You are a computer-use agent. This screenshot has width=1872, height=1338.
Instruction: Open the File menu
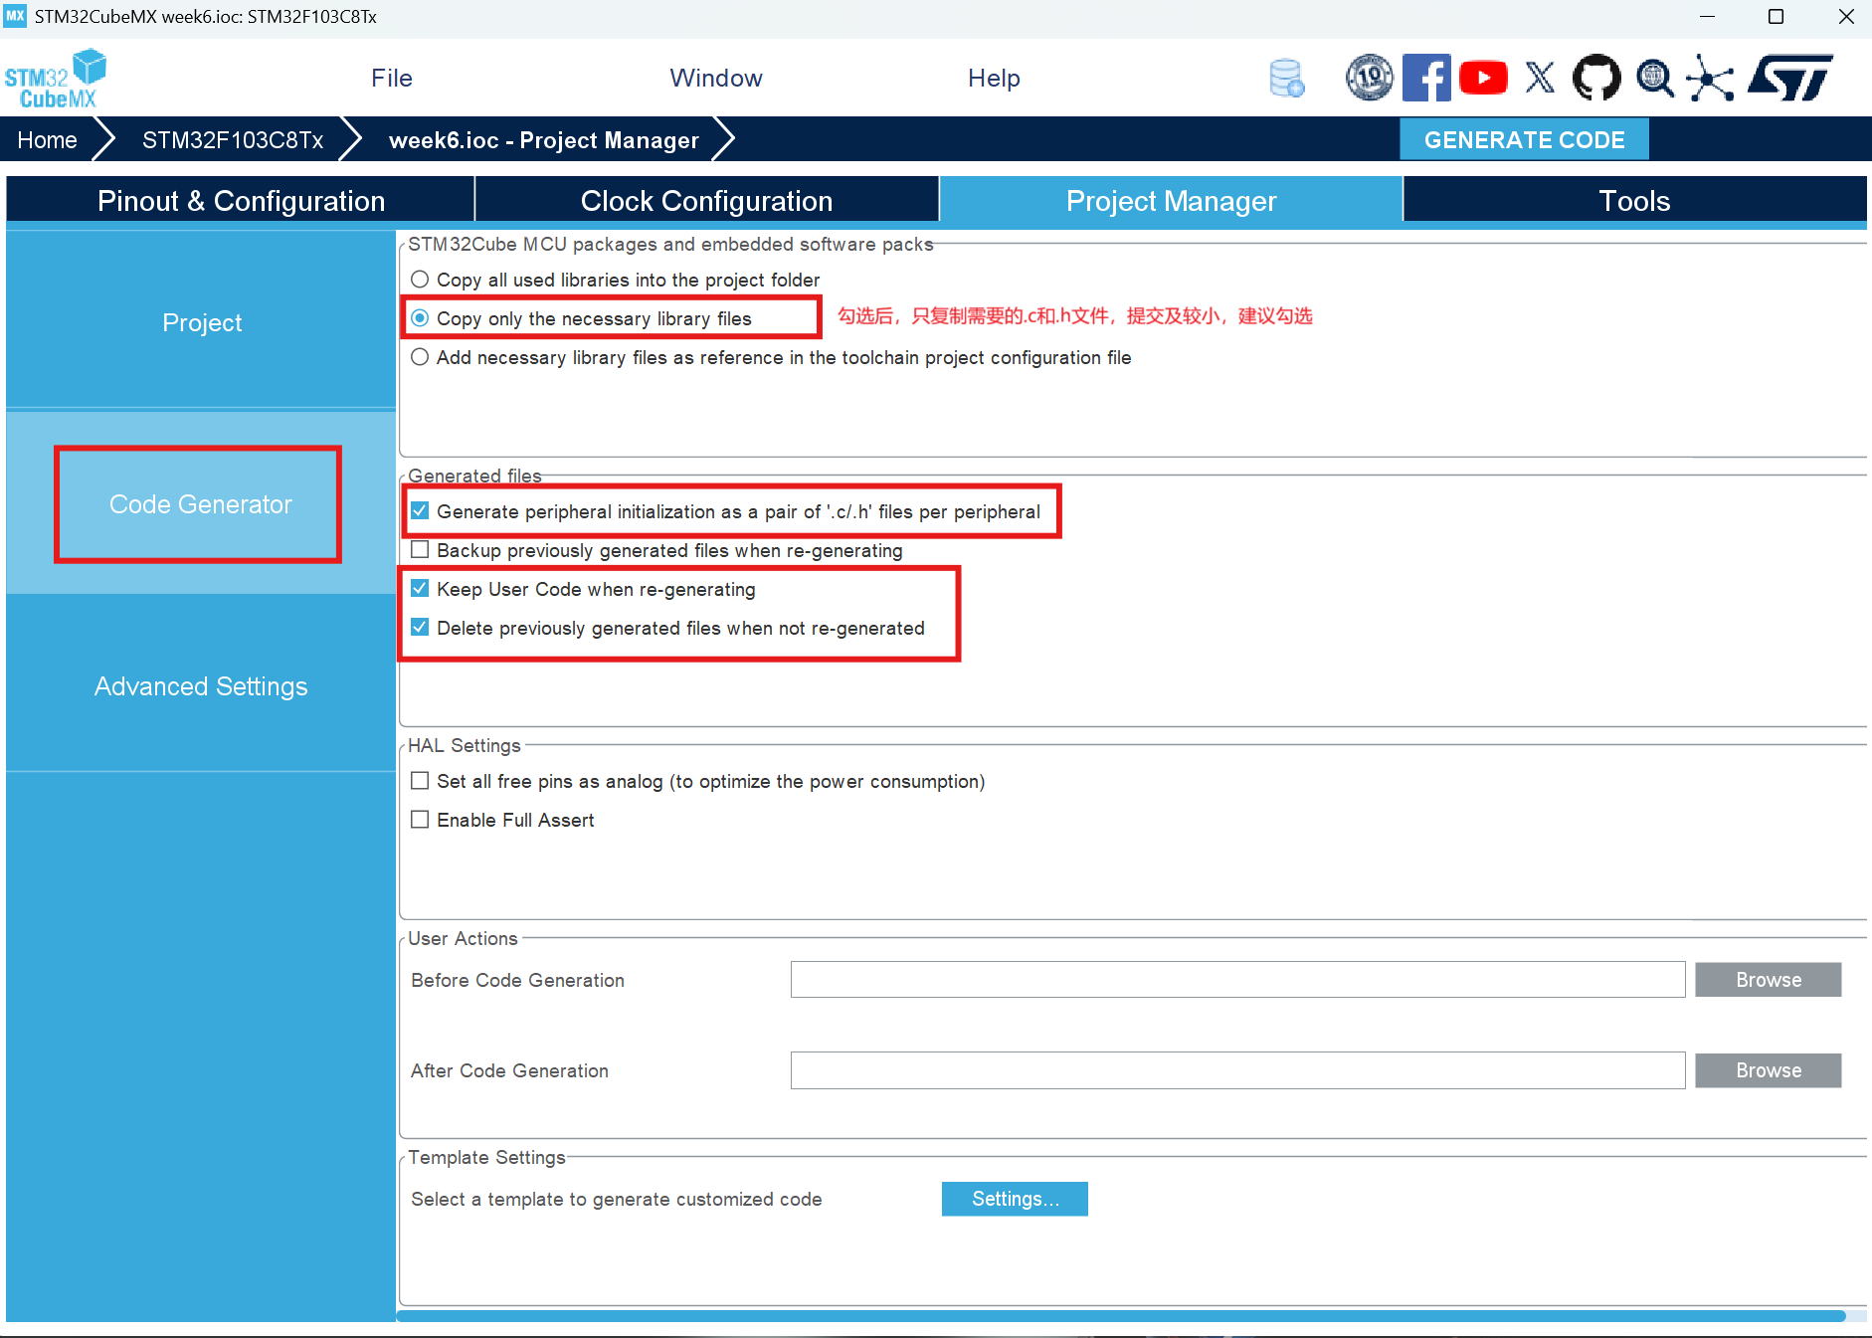coord(392,78)
